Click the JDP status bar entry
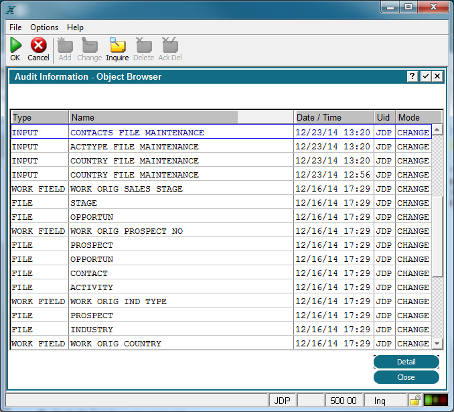Image resolution: width=454 pixels, height=412 pixels. [283, 401]
